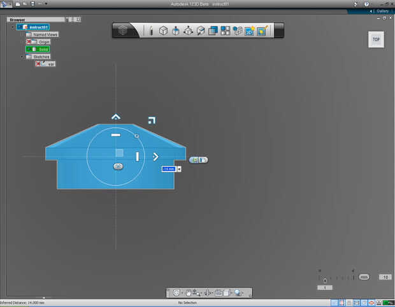Screen dimensions: 395x307
Task: Collapse the Sketches folder node
Action: coord(22,57)
